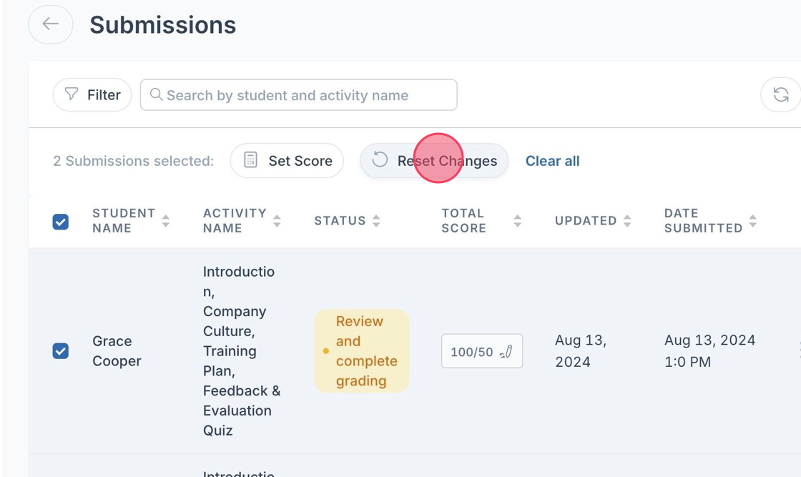Uncheck Grace Cooper's row checkbox
Screen dimensions: 801x477
[61, 351]
